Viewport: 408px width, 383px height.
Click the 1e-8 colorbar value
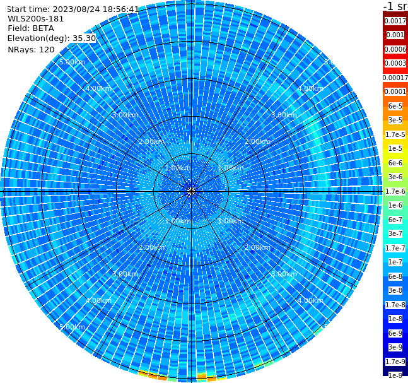click(395, 319)
